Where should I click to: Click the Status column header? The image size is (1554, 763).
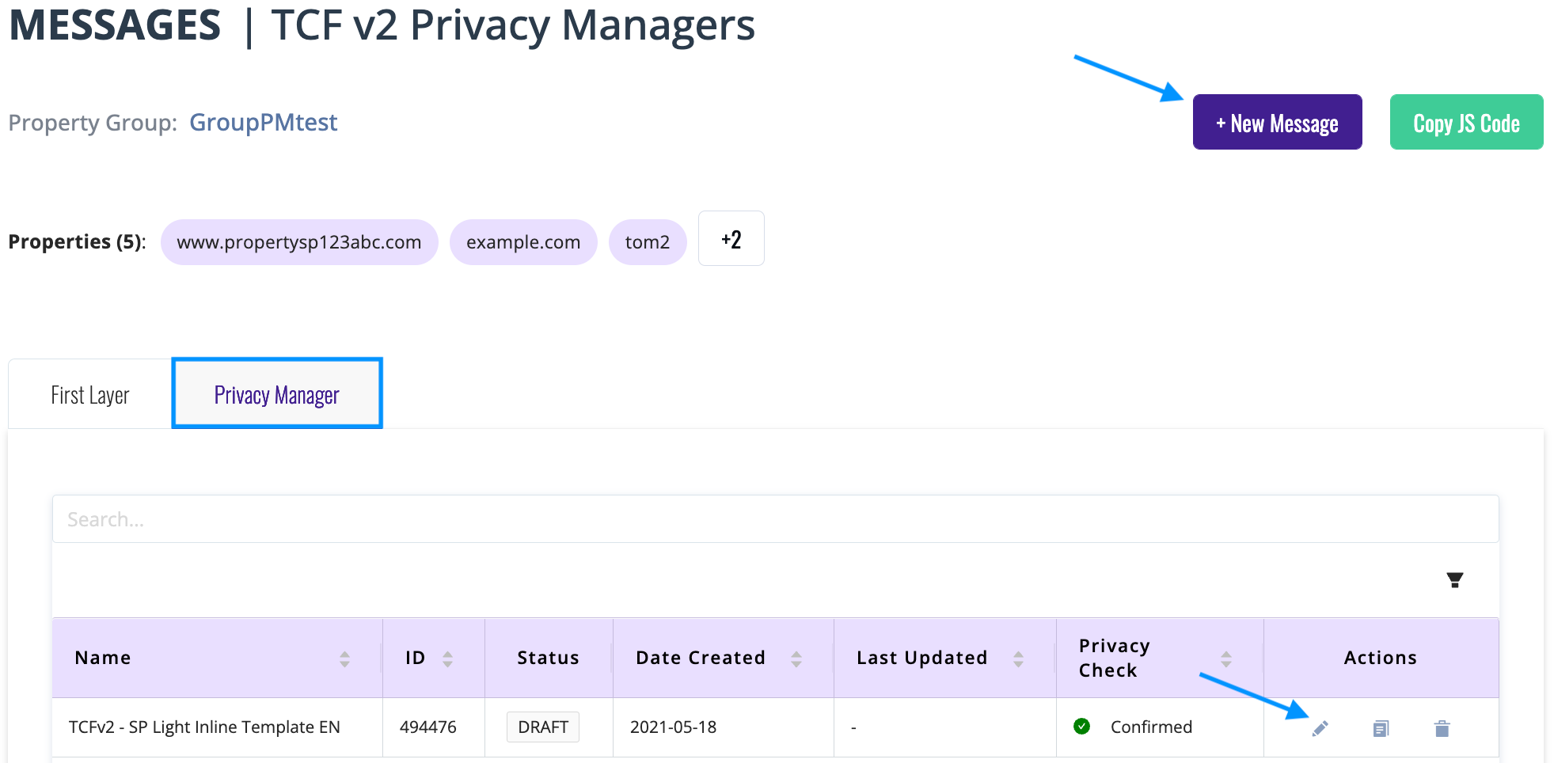[548, 658]
